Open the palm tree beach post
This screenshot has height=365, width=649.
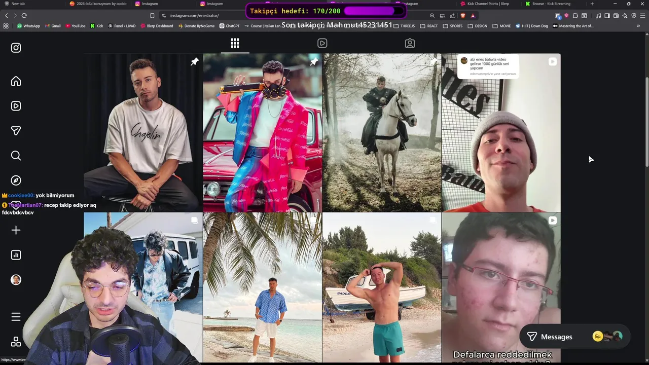pyautogui.click(x=262, y=287)
